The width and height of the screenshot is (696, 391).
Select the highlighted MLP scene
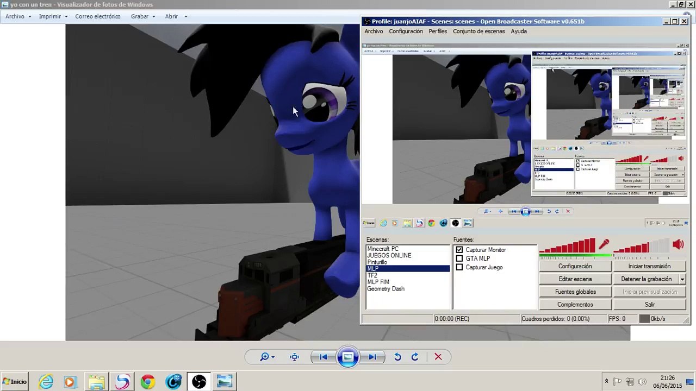point(408,269)
